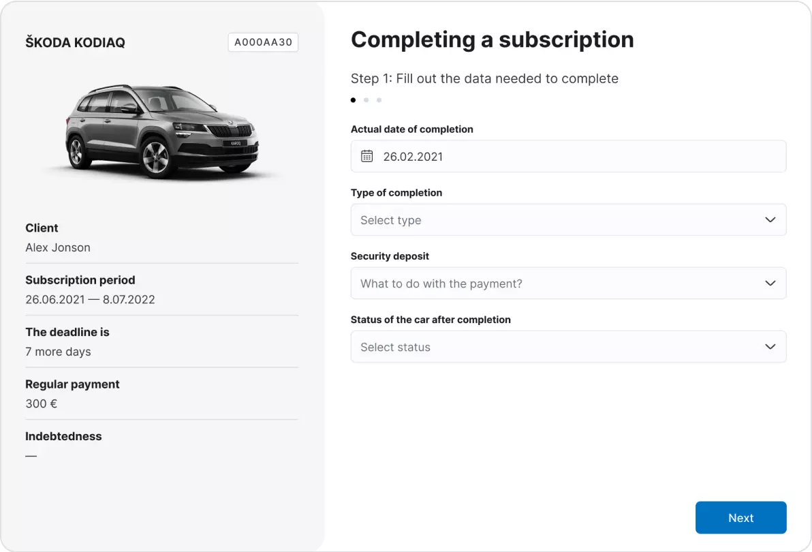Viewport: 812px width, 552px height.
Task: Click the subscription period dates
Action: [90, 299]
